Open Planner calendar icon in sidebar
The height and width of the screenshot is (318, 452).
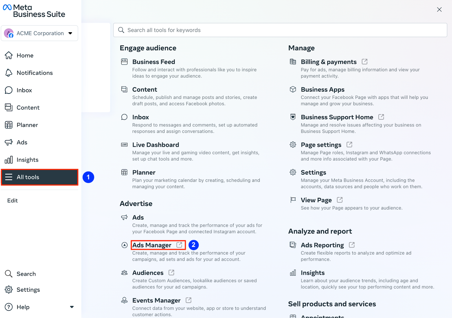coord(9,125)
